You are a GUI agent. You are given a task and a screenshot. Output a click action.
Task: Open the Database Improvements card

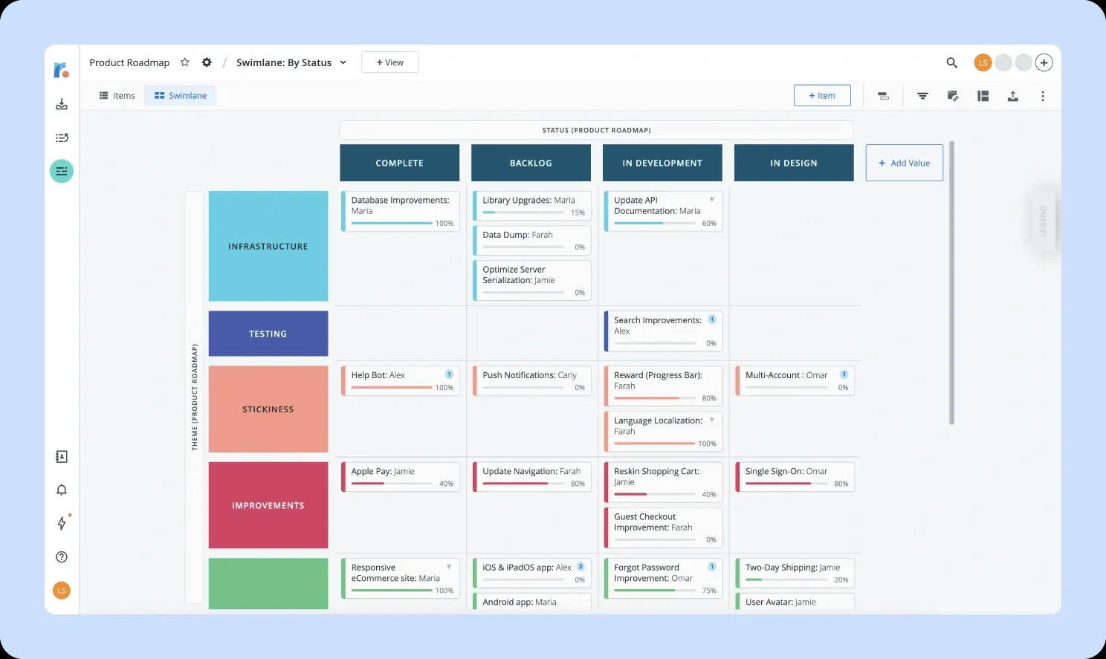401,211
